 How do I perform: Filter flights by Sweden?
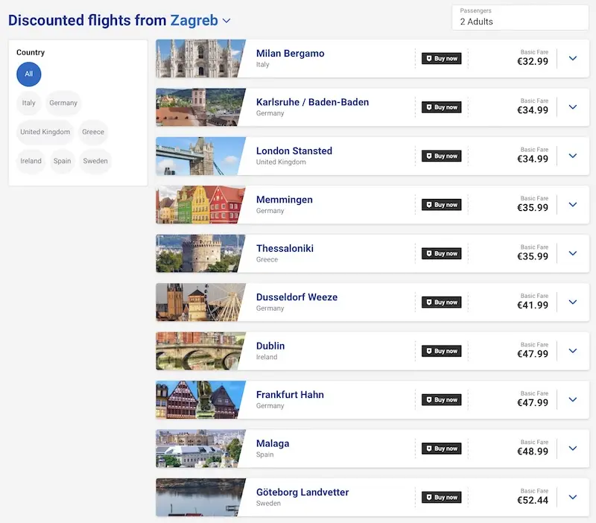[95, 161]
